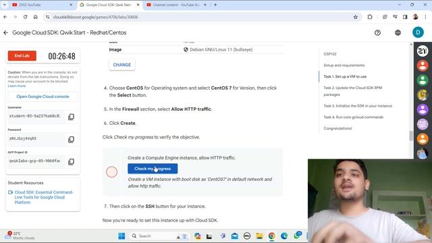This screenshot has height=243, width=432.
Task: Click the browser forward arrow
Action: [x=15, y=17]
